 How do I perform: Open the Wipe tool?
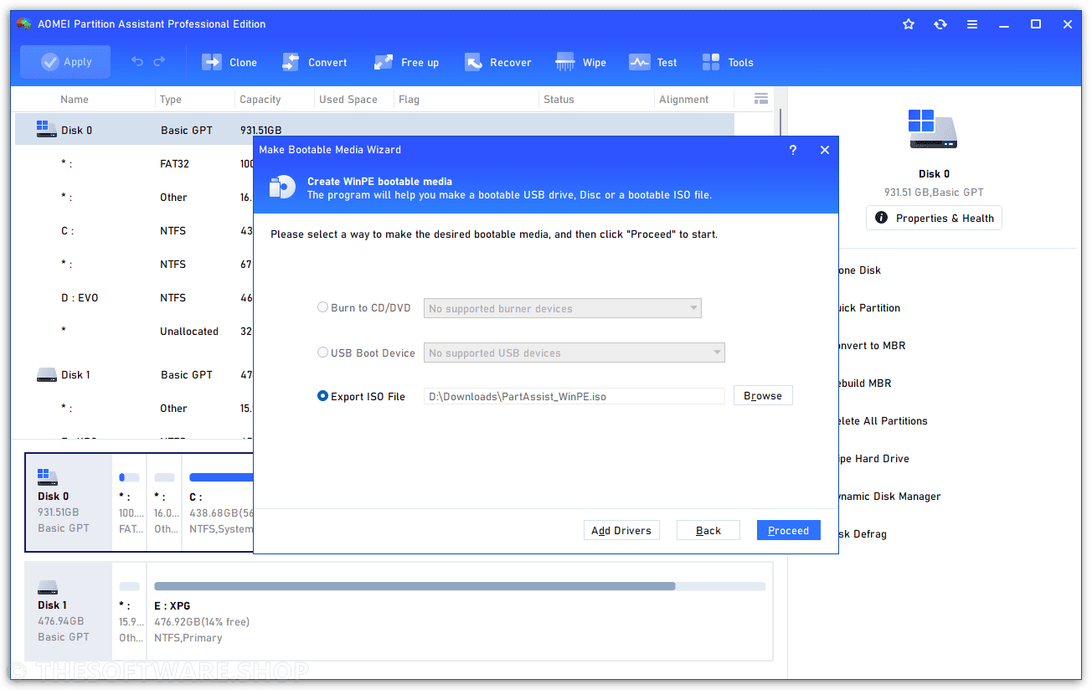pos(581,62)
